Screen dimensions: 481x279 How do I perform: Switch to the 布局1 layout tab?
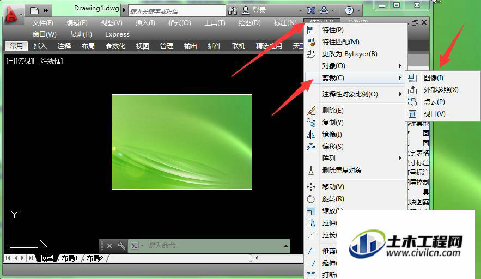[70, 258]
